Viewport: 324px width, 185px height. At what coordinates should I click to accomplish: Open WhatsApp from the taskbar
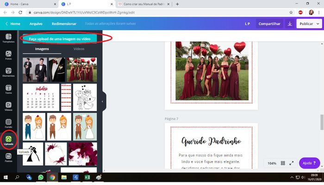pos(41,177)
